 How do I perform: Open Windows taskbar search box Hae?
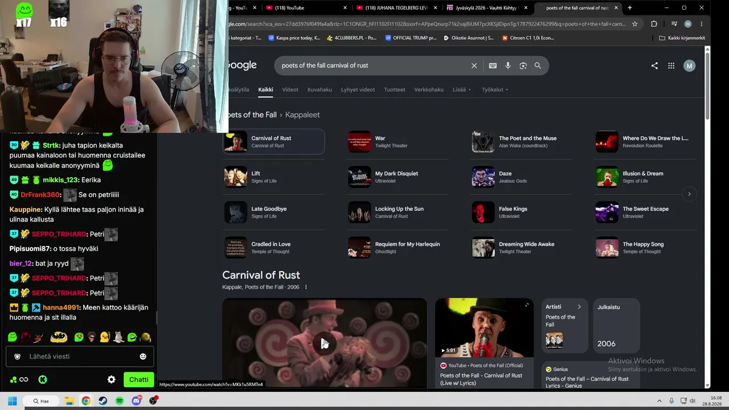click(42, 401)
